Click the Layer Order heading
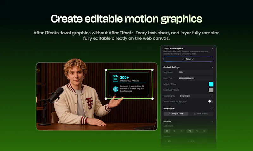 tap(169, 109)
